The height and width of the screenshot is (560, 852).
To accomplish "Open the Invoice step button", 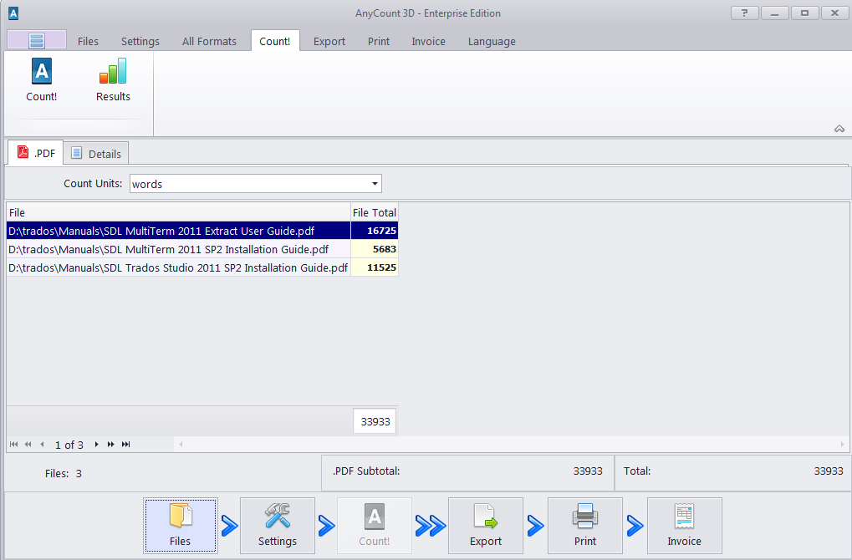I will pos(684,525).
